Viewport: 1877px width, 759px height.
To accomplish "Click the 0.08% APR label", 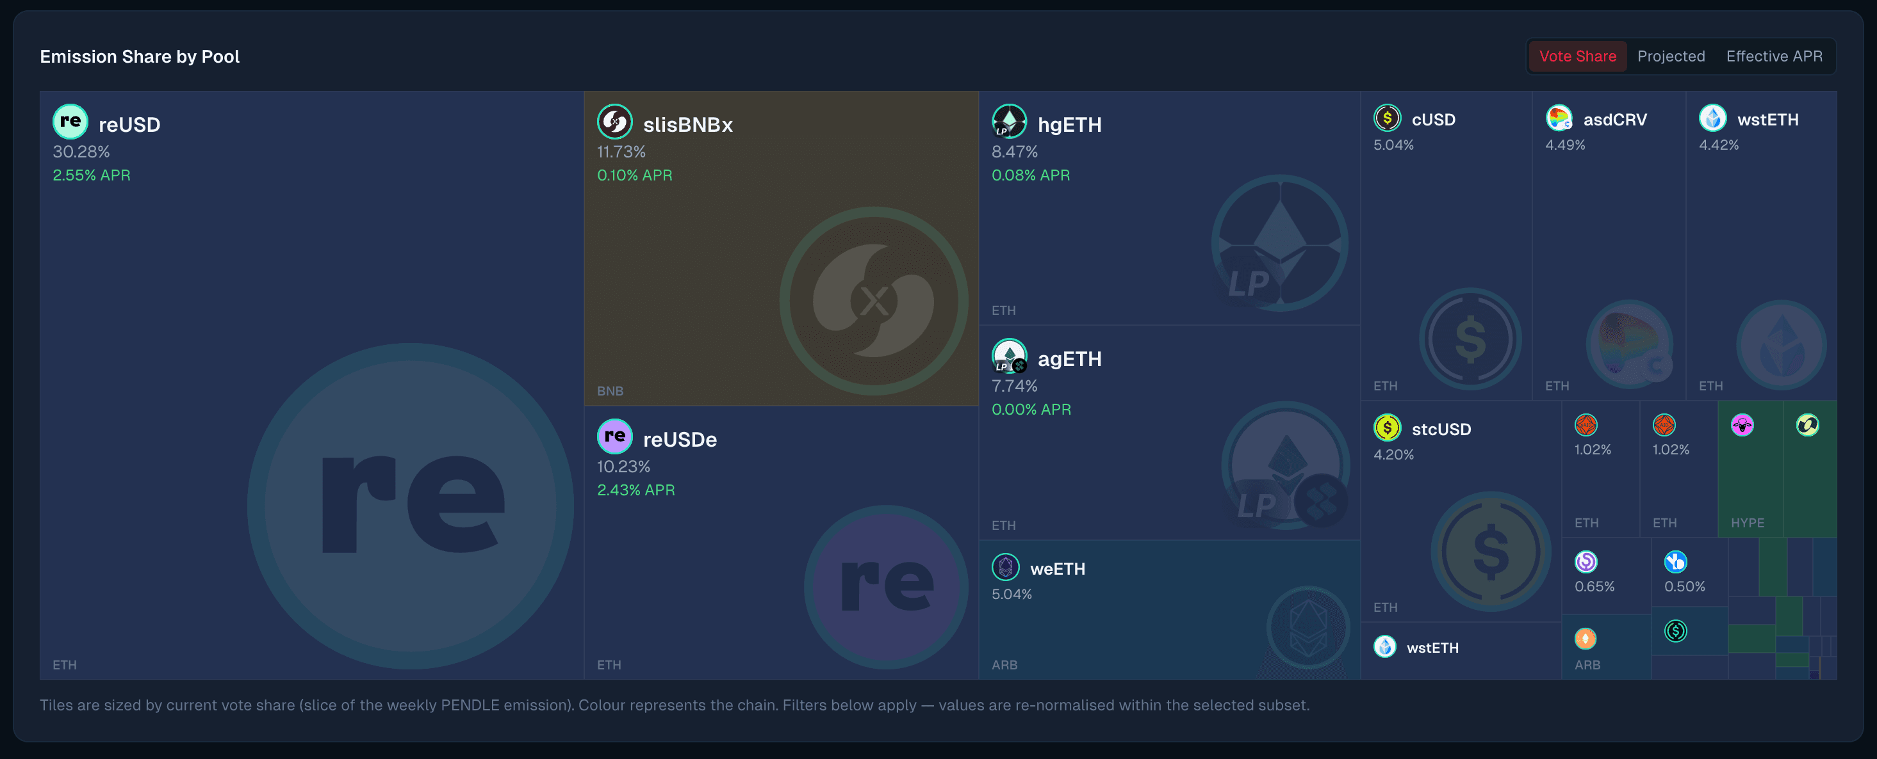I will 1031,175.
